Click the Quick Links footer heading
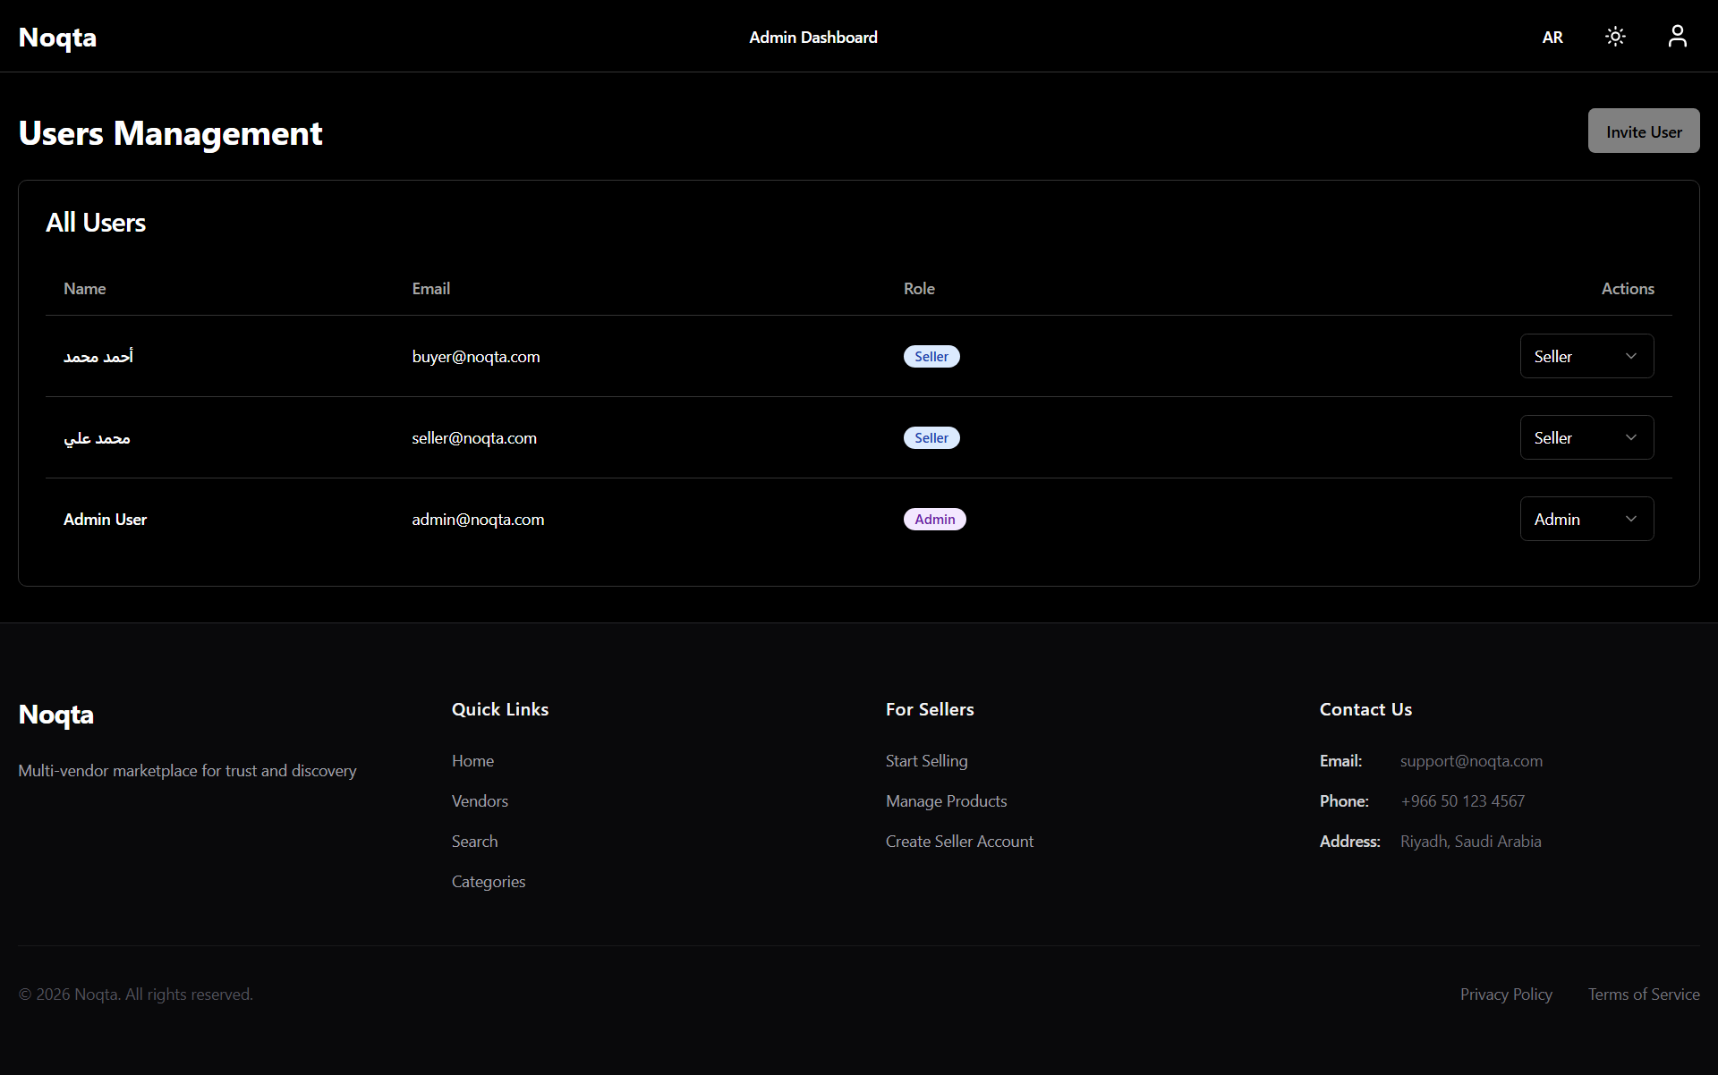Screen dimensions: 1718x1075 point(500,708)
